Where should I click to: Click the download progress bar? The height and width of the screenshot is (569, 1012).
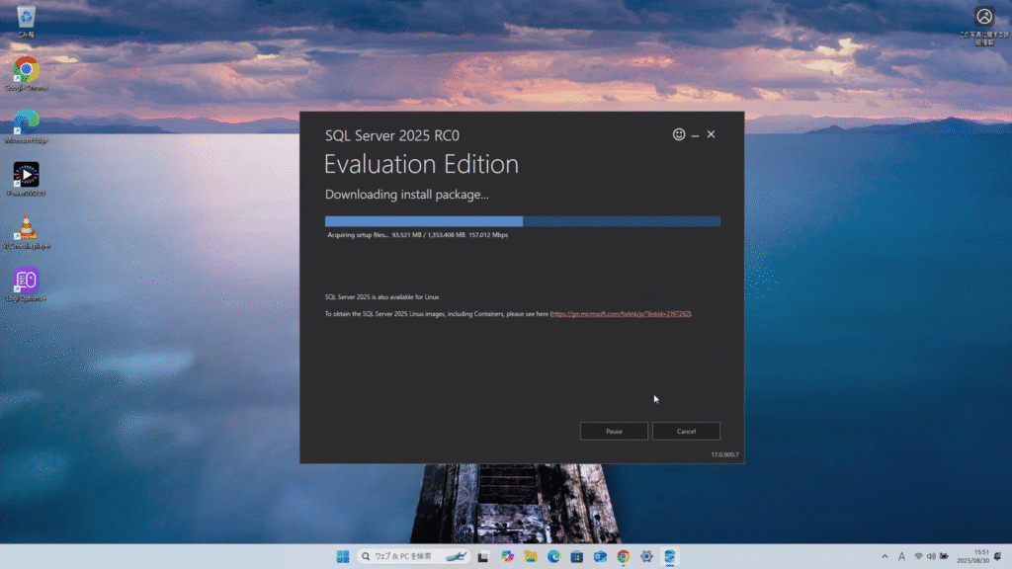click(x=523, y=221)
